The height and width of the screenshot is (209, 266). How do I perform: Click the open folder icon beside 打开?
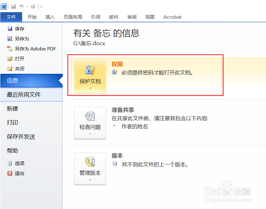tap(10, 59)
